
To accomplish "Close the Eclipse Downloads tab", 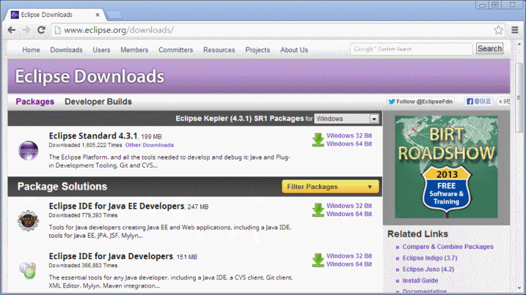I will pyautogui.click(x=98, y=15).
